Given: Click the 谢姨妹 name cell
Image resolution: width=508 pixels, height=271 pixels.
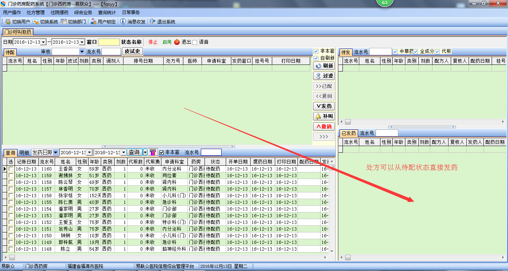Looking at the screenshot, I should coord(66,175).
